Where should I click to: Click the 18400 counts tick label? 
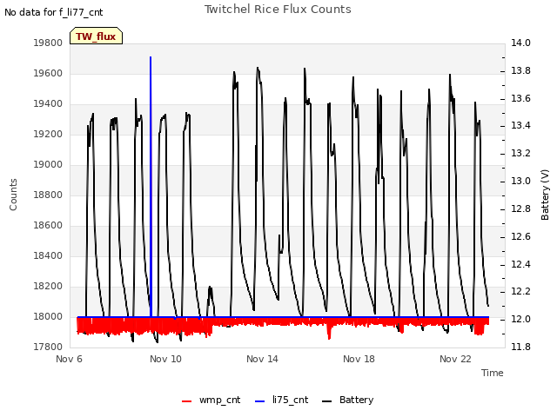[x=48, y=255]
